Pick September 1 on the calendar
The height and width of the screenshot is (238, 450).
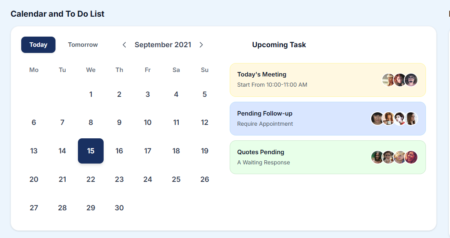[91, 94]
